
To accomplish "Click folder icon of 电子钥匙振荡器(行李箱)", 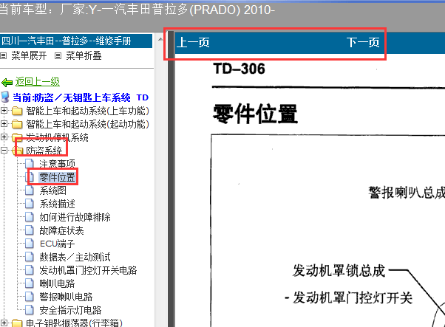I will pos(17,323).
